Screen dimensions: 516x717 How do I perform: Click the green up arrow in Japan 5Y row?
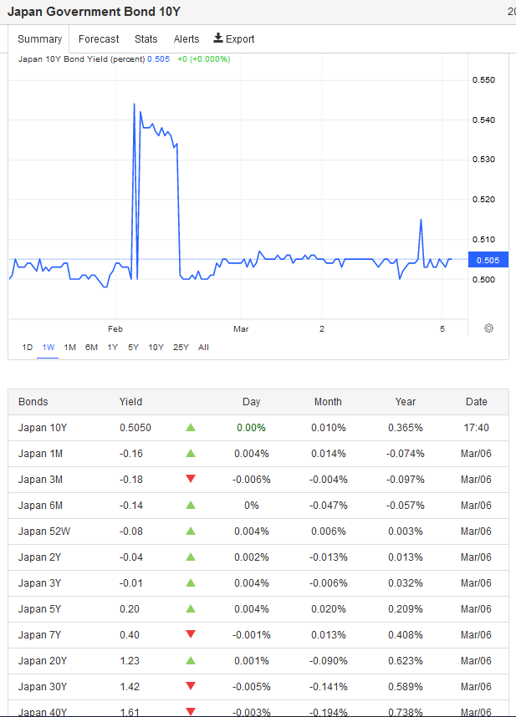tap(191, 608)
